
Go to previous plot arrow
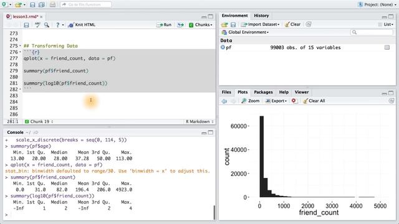click(224, 101)
